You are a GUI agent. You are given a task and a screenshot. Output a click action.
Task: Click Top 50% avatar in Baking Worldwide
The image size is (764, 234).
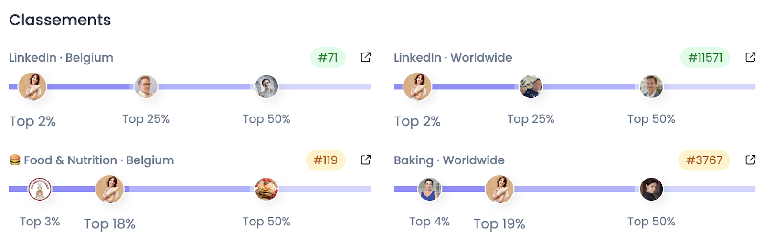pos(651,189)
